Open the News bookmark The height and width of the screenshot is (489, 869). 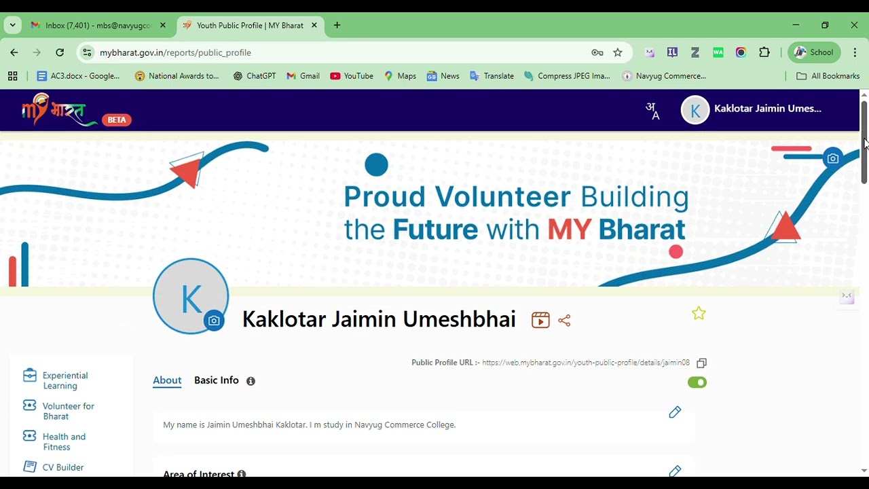click(443, 76)
